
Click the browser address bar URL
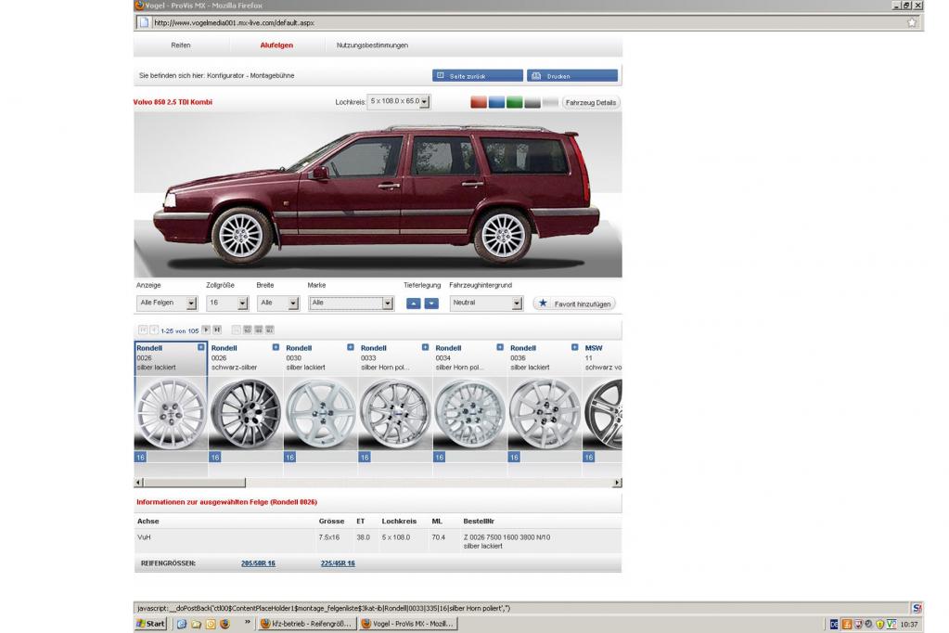coord(234,23)
